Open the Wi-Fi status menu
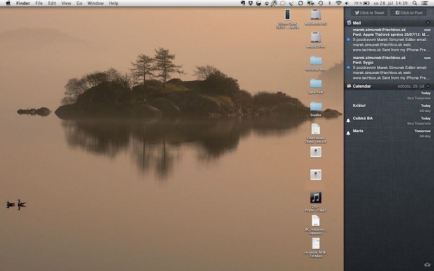The image size is (434, 271). (x=339, y=3)
